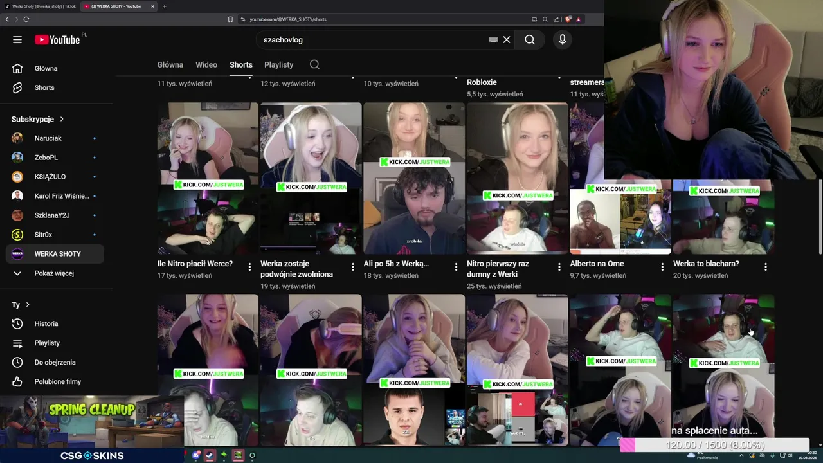Open the short titled Ali po 5h z Werką...

396,264
